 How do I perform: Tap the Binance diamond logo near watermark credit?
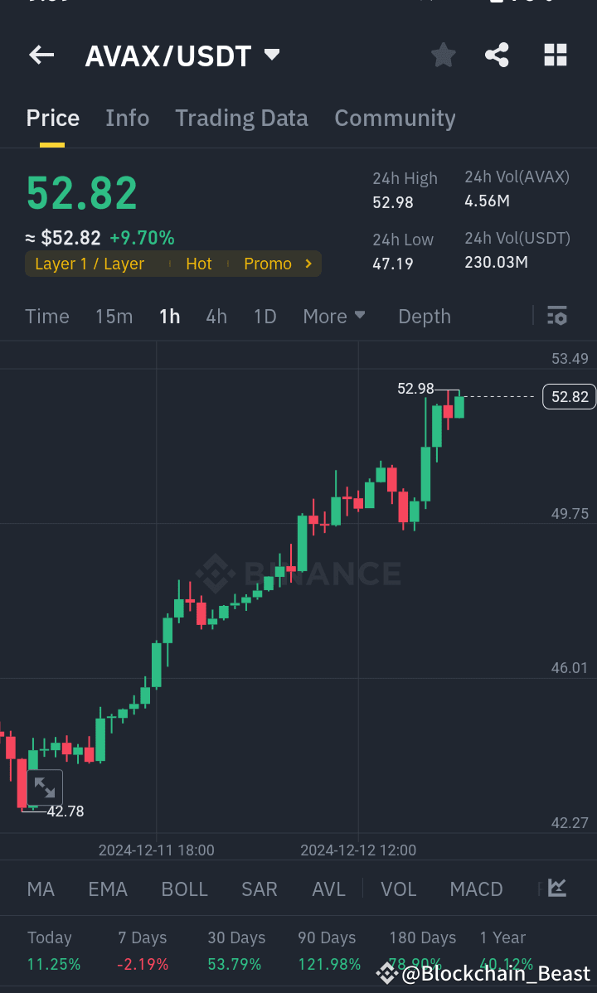tap(386, 974)
